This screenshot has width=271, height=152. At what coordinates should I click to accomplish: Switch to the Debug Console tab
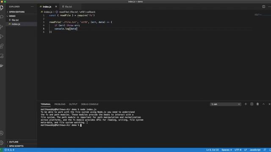pos(89,104)
